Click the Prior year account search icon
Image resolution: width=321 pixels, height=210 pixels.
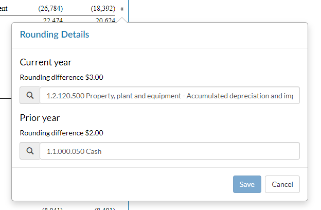pyautogui.click(x=30, y=151)
